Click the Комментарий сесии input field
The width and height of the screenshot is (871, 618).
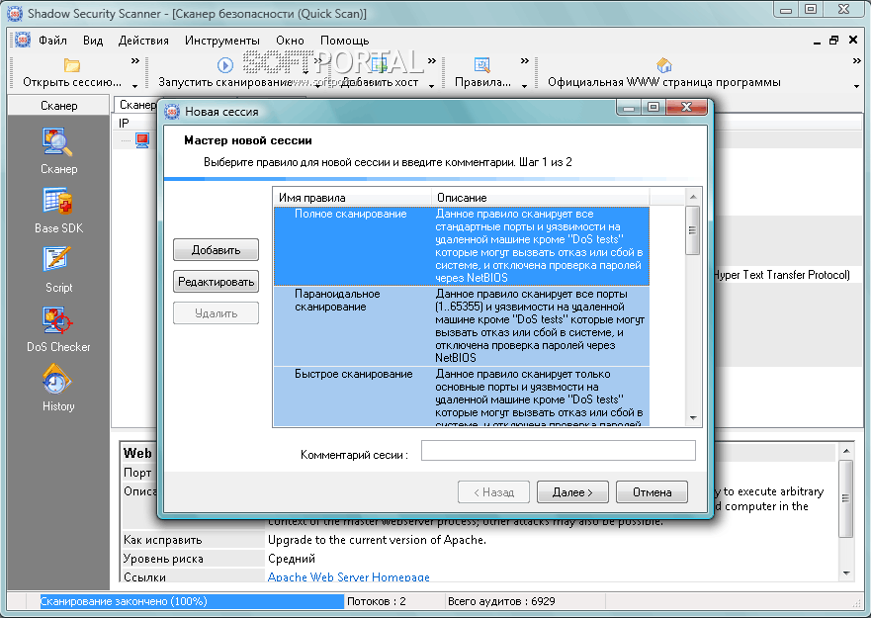coord(559,450)
